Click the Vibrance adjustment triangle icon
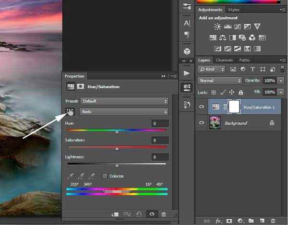The width and height of the screenshot is (288, 225). pos(257,26)
